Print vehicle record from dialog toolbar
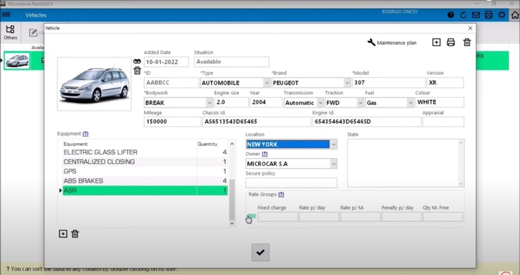This screenshot has height=275, width=520. tap(450, 43)
